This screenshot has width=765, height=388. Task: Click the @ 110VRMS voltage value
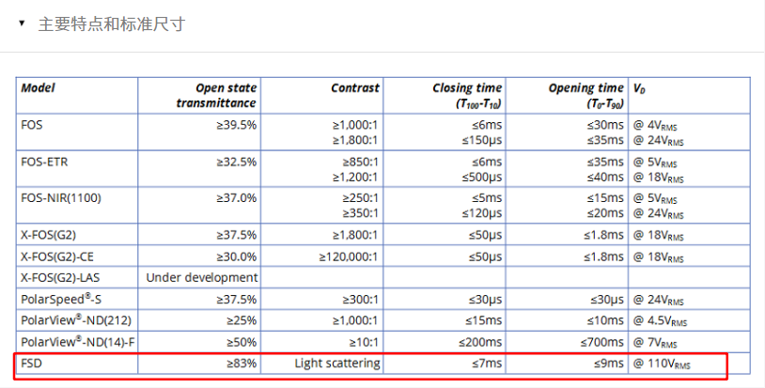(662, 364)
